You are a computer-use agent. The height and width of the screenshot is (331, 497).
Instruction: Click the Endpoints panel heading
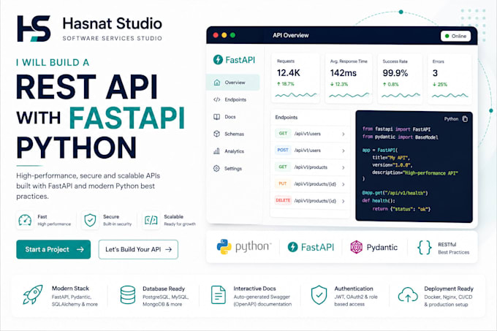tap(287, 117)
